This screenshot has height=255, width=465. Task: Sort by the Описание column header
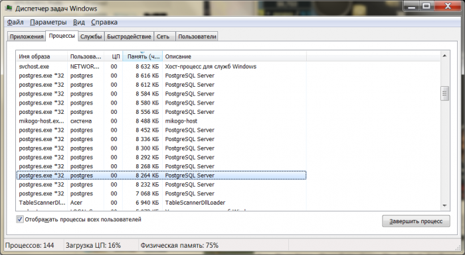(x=234, y=56)
